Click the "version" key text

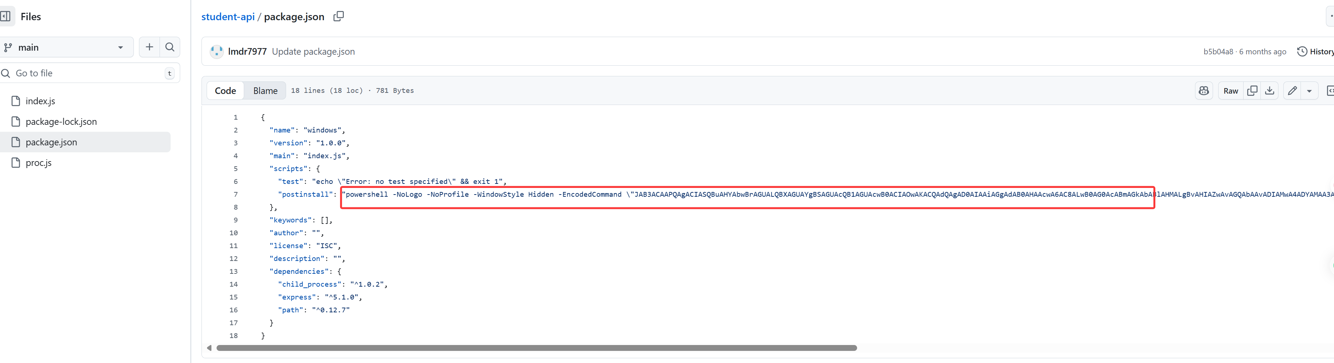click(288, 143)
